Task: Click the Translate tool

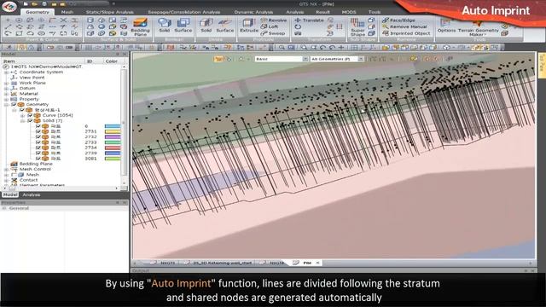Action: click(309, 20)
